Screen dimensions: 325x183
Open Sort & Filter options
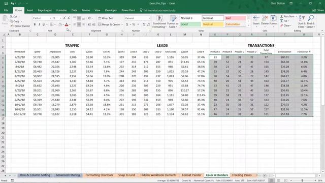(x=302, y=22)
